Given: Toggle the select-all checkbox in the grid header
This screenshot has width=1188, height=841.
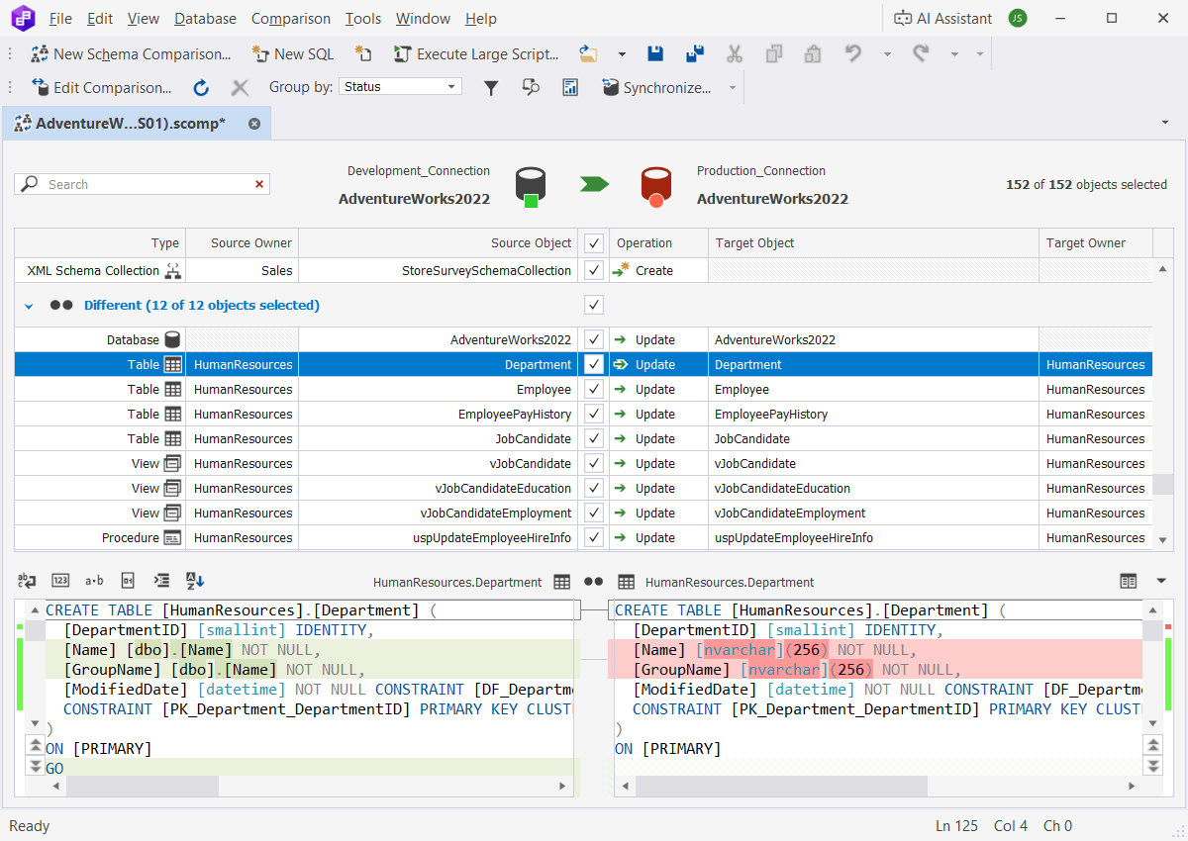Looking at the screenshot, I should [593, 242].
